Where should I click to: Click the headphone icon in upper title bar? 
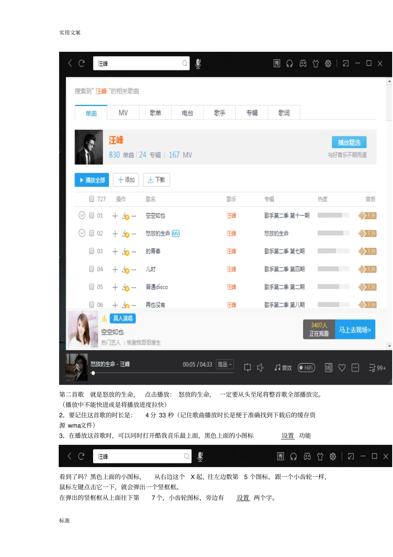(x=290, y=63)
